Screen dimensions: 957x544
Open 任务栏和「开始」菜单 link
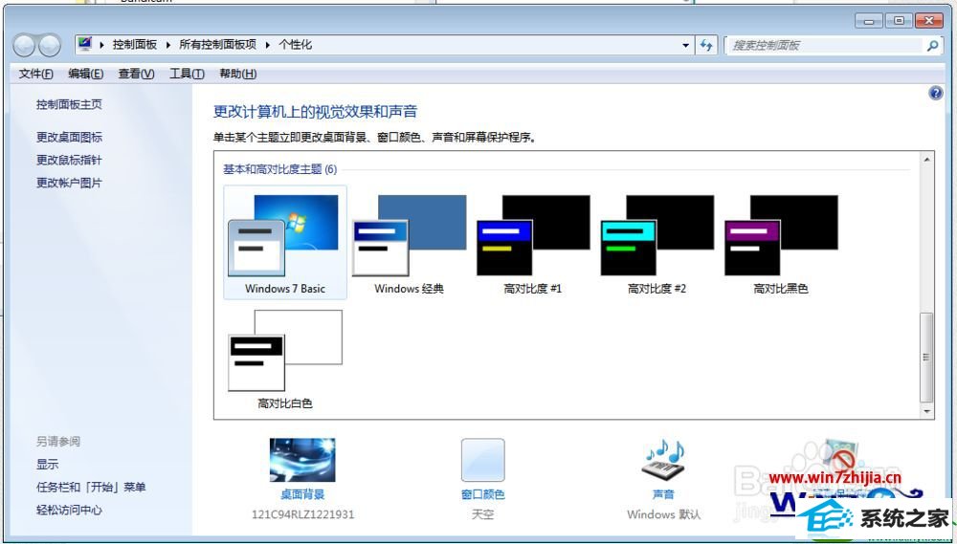(91, 487)
